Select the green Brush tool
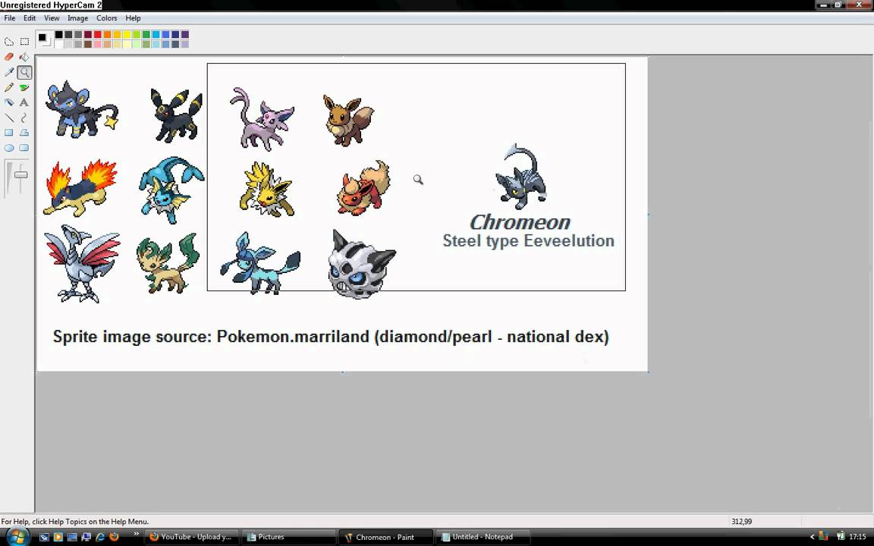This screenshot has height=546, width=874. coord(24,87)
